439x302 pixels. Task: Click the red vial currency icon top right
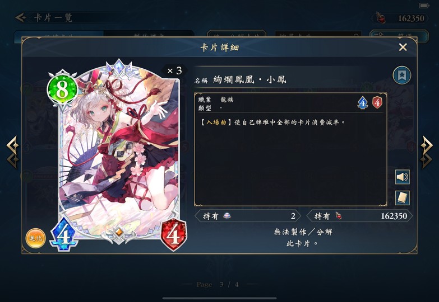(x=381, y=18)
